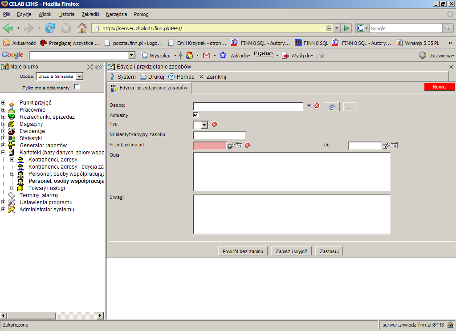Click the Osoba input field in the form
The height and width of the screenshot is (331, 456).
tap(248, 106)
